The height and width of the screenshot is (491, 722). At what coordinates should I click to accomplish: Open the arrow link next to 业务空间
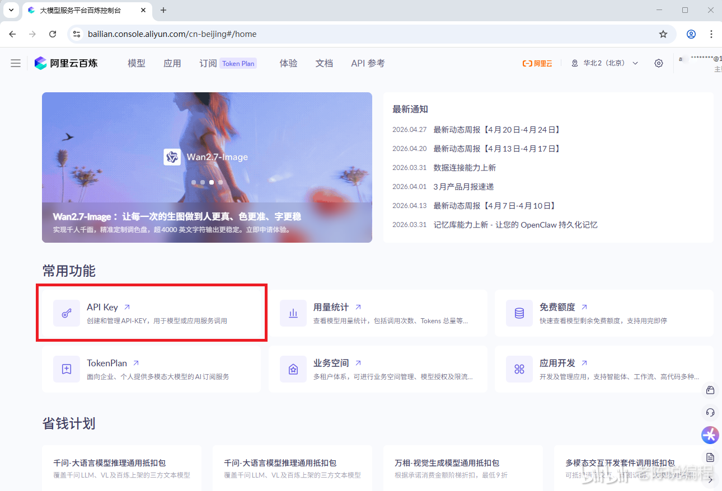click(358, 363)
